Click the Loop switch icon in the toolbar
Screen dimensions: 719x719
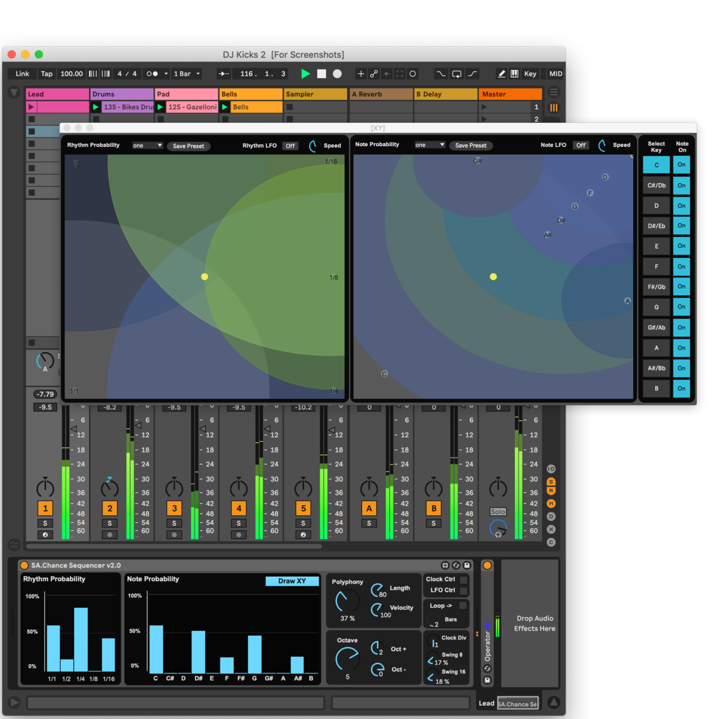tap(456, 74)
